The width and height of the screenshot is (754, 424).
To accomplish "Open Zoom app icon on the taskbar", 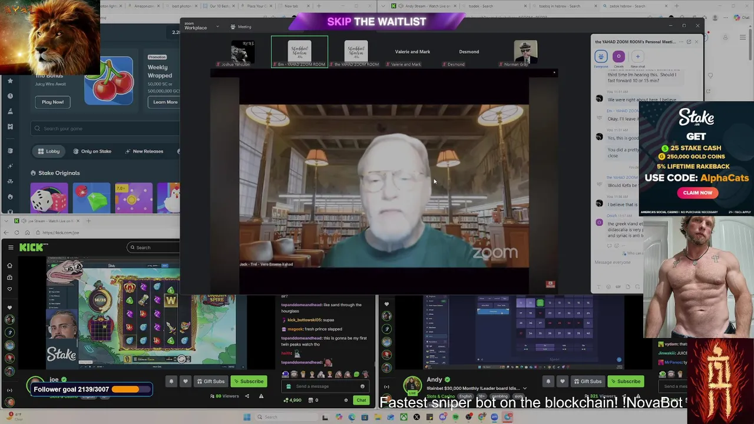I will pyautogui.click(x=494, y=417).
